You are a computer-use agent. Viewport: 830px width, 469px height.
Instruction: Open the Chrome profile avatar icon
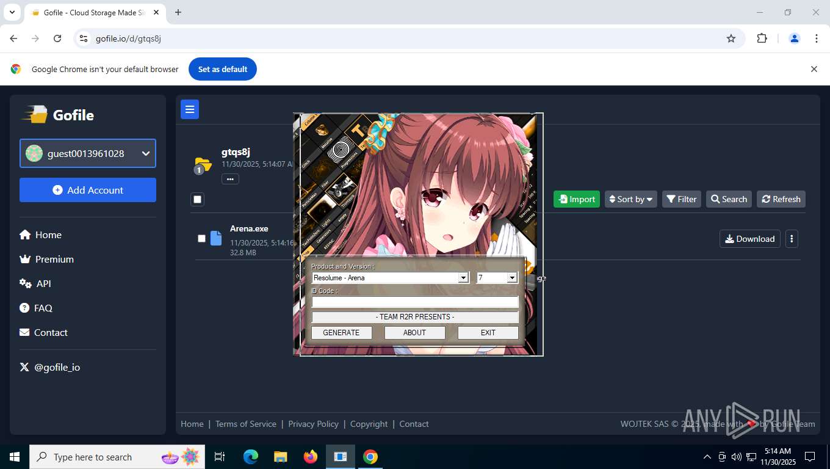click(795, 38)
